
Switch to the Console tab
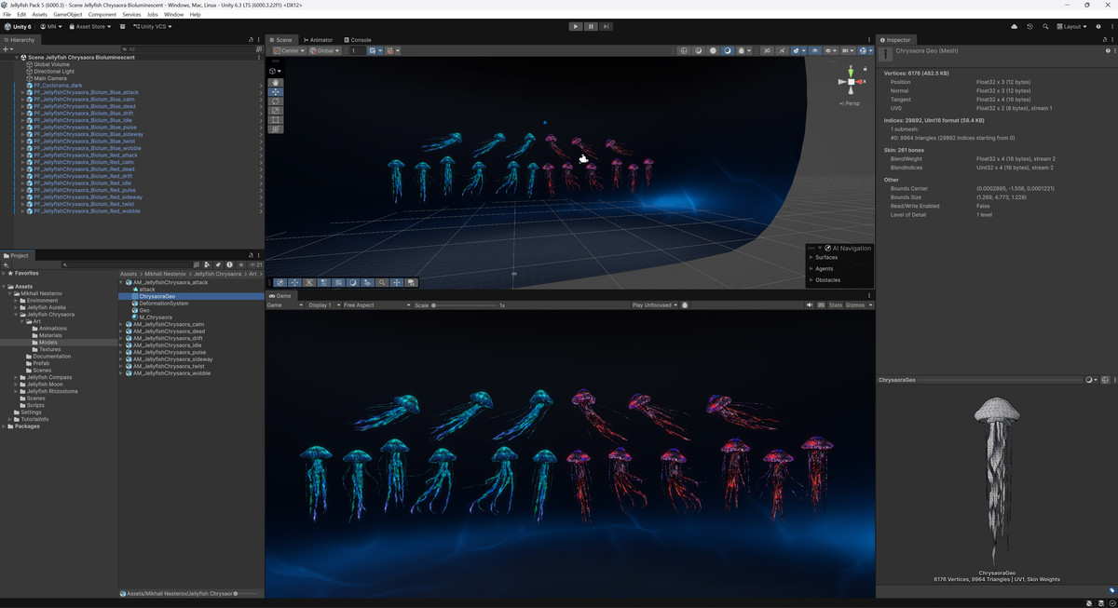pyautogui.click(x=357, y=40)
